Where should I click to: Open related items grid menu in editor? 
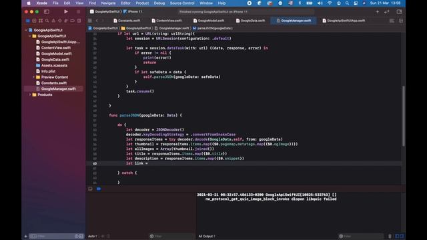click(x=90, y=21)
